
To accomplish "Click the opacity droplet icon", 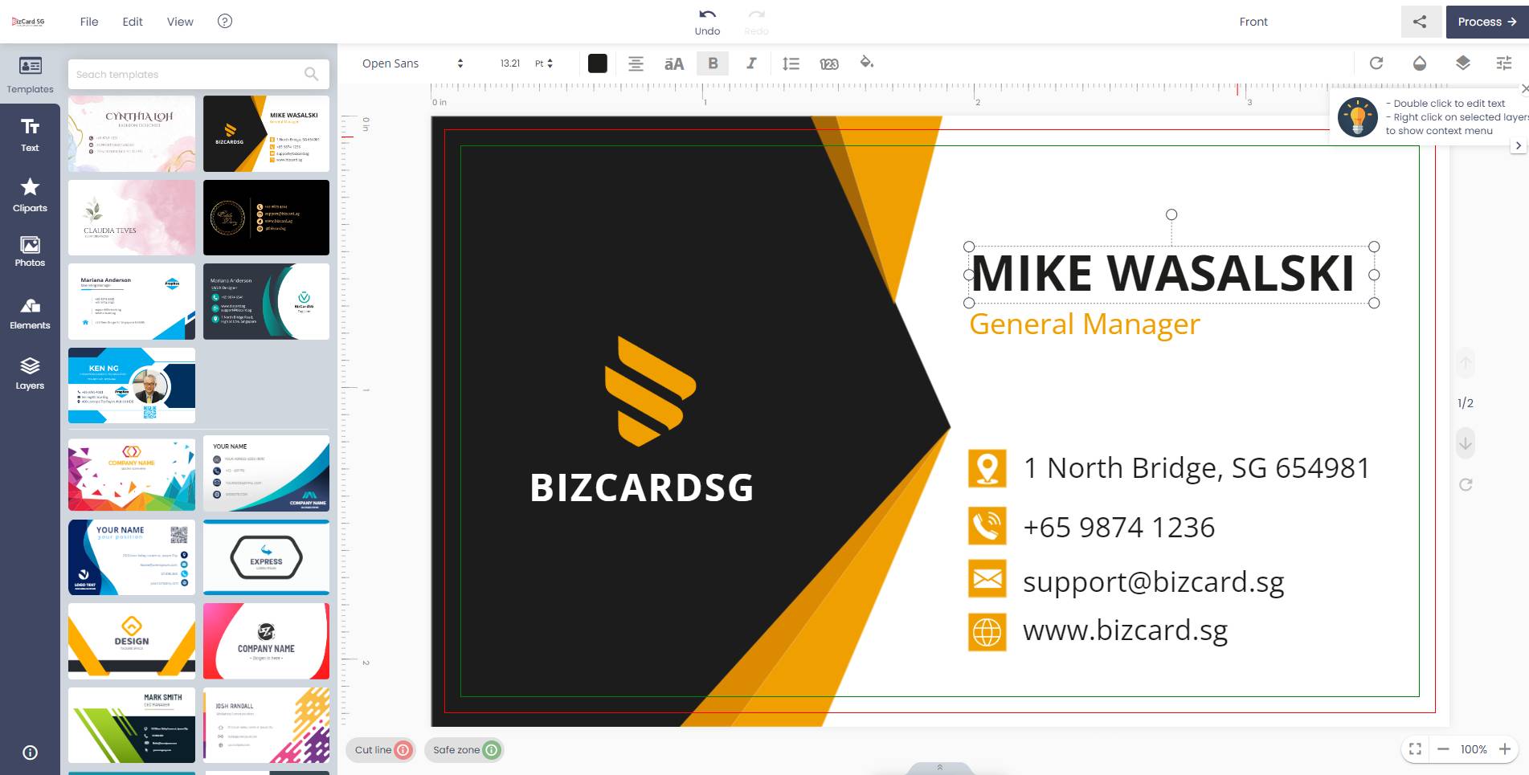I will pos(1420,63).
